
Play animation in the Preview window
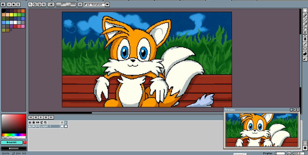(295, 110)
